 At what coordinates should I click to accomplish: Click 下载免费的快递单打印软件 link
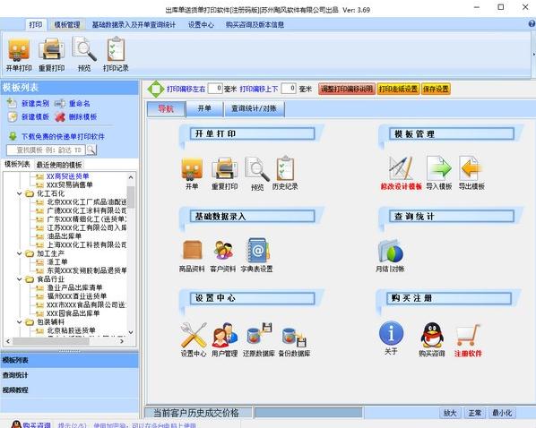[x=63, y=137]
